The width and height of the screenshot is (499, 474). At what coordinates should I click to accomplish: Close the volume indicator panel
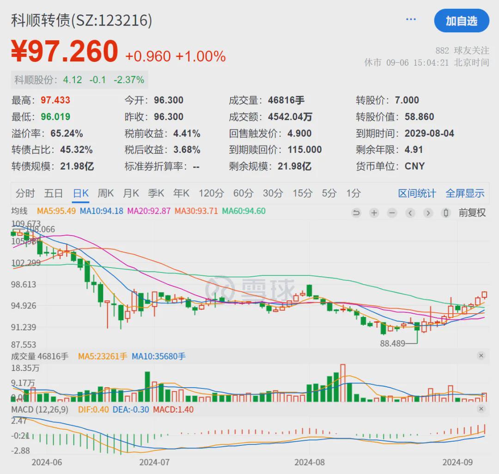[481, 355]
